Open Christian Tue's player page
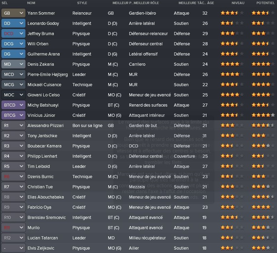This screenshot has width=277, height=253. click(x=40, y=187)
